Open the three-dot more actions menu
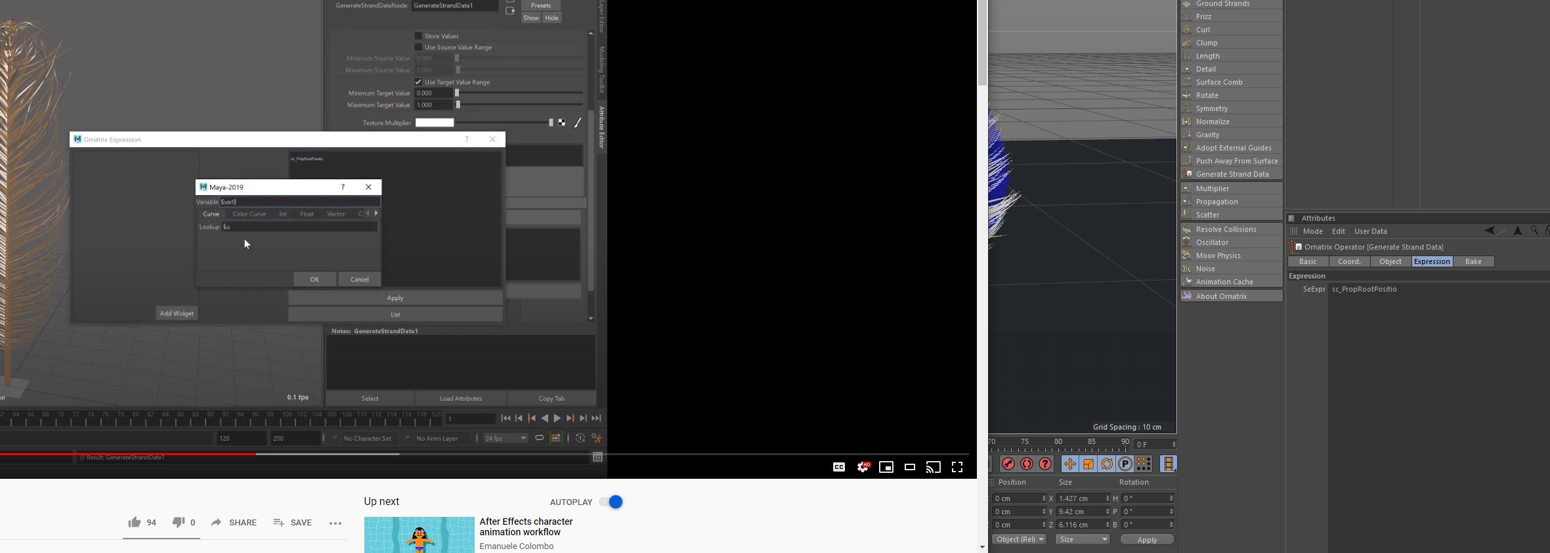 point(335,523)
